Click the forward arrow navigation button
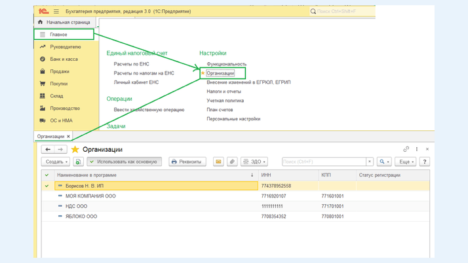468x263 pixels. [x=60, y=149]
